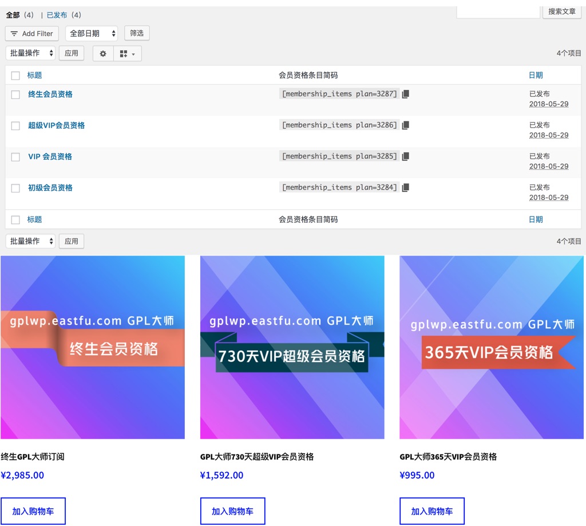The height and width of the screenshot is (526, 586).
Task: Click the Add Filter button
Action: pyautogui.click(x=32, y=33)
